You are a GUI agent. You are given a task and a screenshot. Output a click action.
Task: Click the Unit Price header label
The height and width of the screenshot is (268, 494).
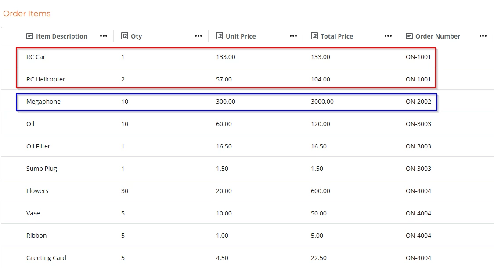[241, 36]
